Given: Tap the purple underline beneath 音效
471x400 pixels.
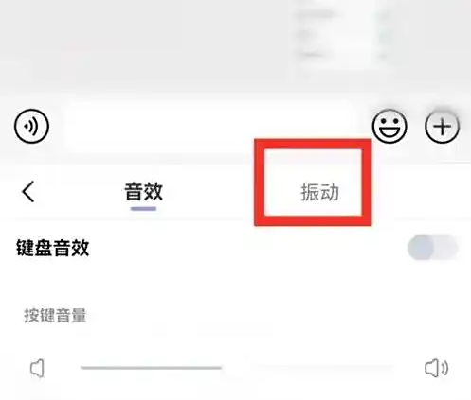Looking at the screenshot, I should 144,209.
